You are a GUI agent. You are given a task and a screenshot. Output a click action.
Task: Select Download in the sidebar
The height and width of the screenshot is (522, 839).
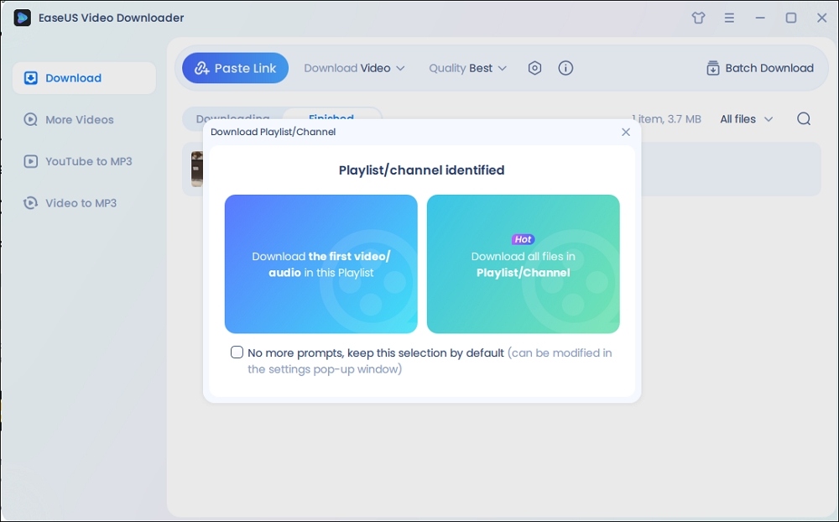[x=84, y=78]
